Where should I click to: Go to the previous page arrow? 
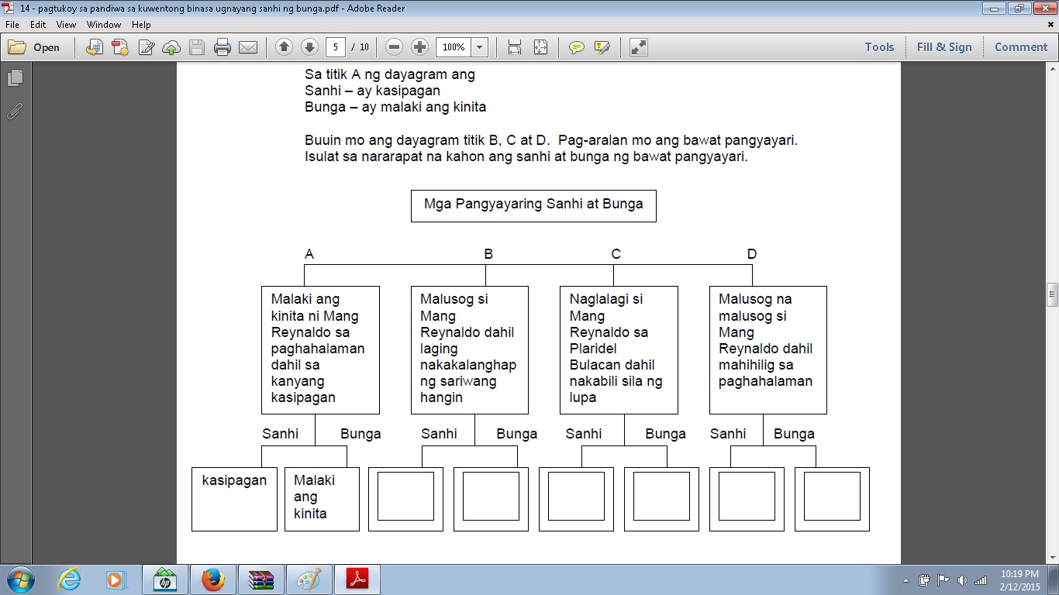point(284,47)
